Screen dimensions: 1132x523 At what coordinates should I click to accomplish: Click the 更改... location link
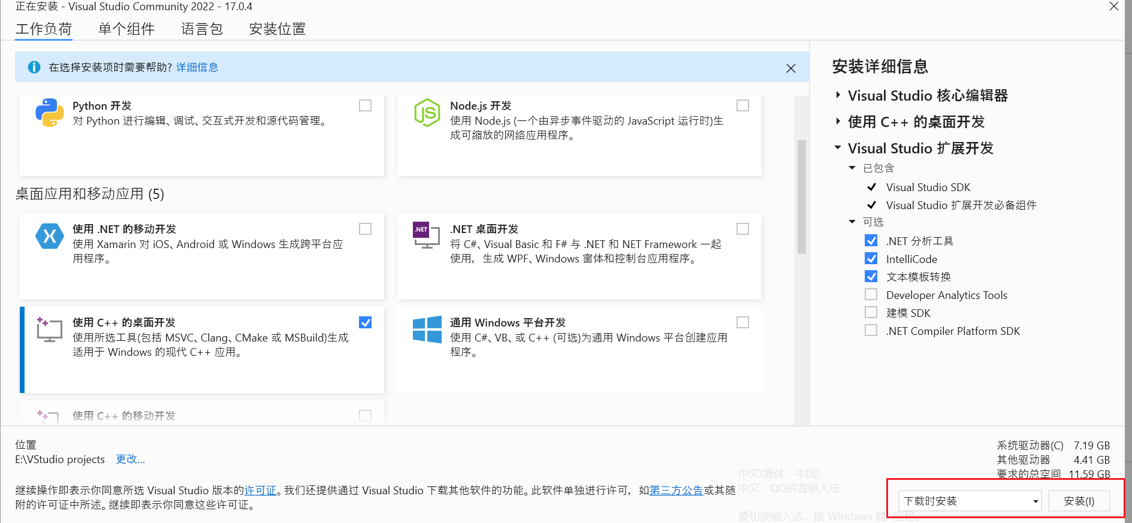tap(130, 459)
